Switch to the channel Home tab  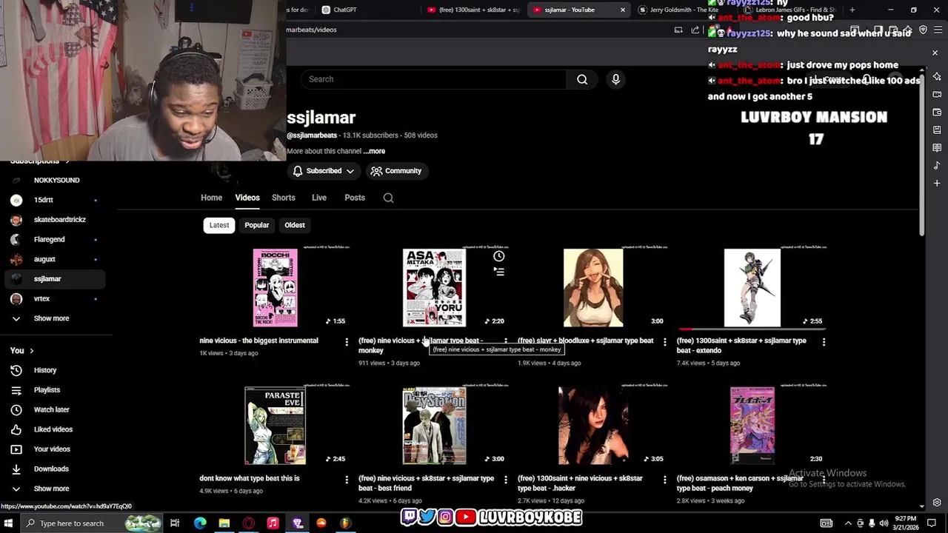pos(211,198)
